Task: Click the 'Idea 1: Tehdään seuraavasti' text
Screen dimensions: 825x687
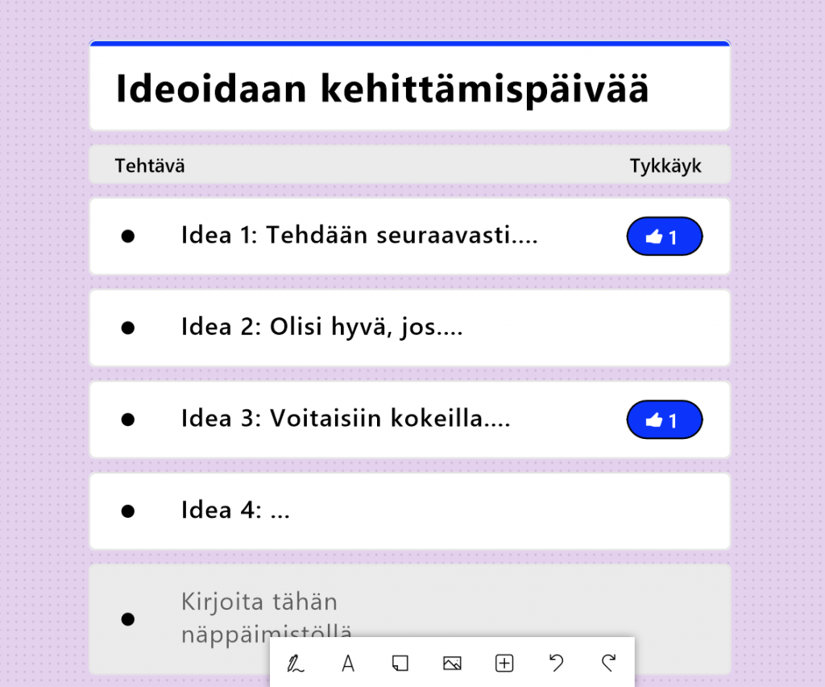Action: click(359, 236)
